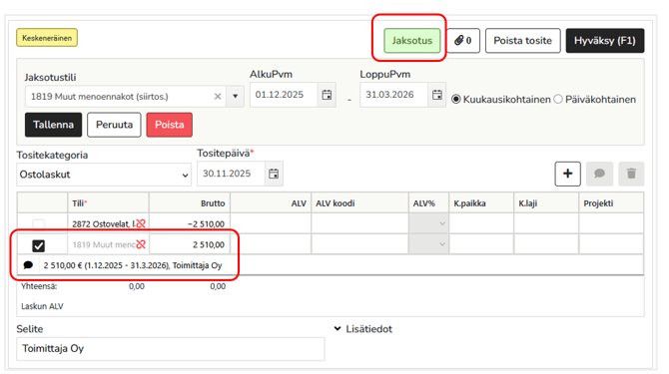Click the Poista tosite button
669x374 pixels.
click(x=522, y=41)
